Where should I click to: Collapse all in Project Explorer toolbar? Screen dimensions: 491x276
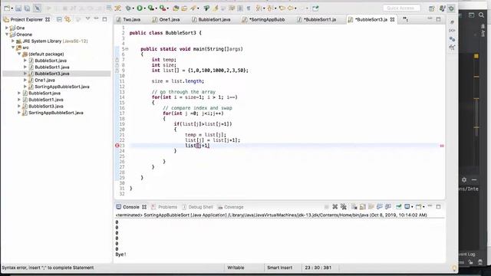tap(59, 19)
